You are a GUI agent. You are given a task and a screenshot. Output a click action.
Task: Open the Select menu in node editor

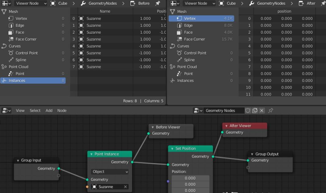[x=35, y=111]
